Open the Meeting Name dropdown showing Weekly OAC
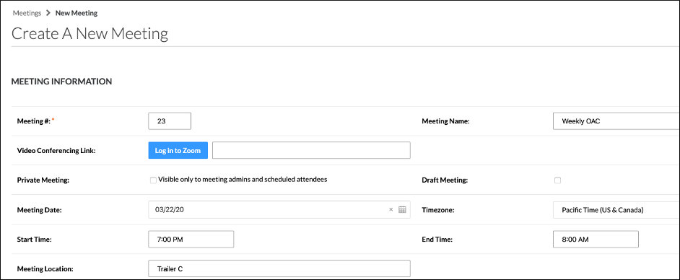This screenshot has height=280, width=680. point(616,121)
